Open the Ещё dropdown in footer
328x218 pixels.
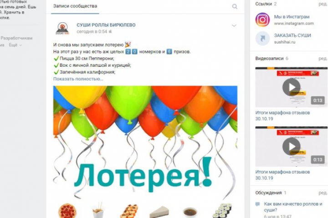(x=15, y=45)
